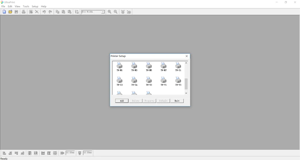Click the Property button in Printer Setup

(149, 101)
